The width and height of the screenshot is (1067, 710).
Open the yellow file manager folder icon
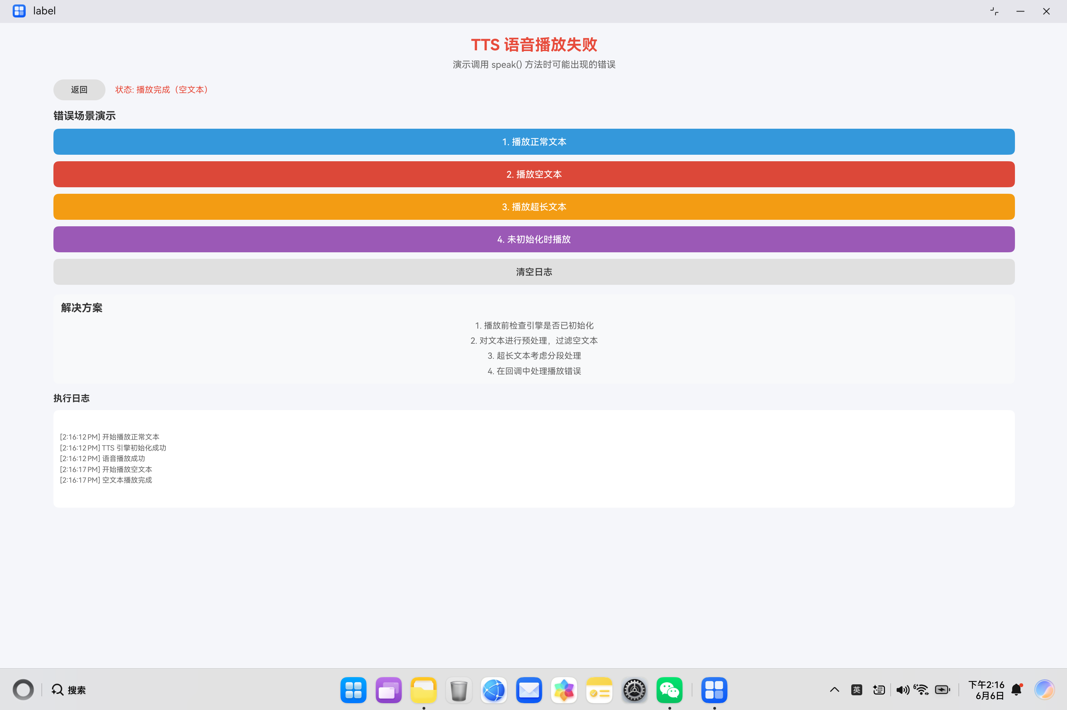coord(424,690)
